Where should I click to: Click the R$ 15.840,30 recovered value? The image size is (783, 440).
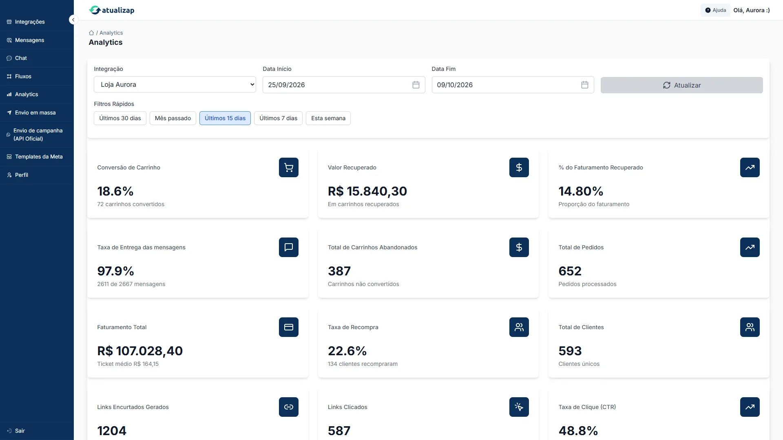[367, 191]
